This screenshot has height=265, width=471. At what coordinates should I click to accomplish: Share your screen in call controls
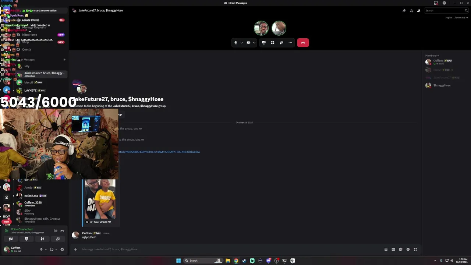264,43
